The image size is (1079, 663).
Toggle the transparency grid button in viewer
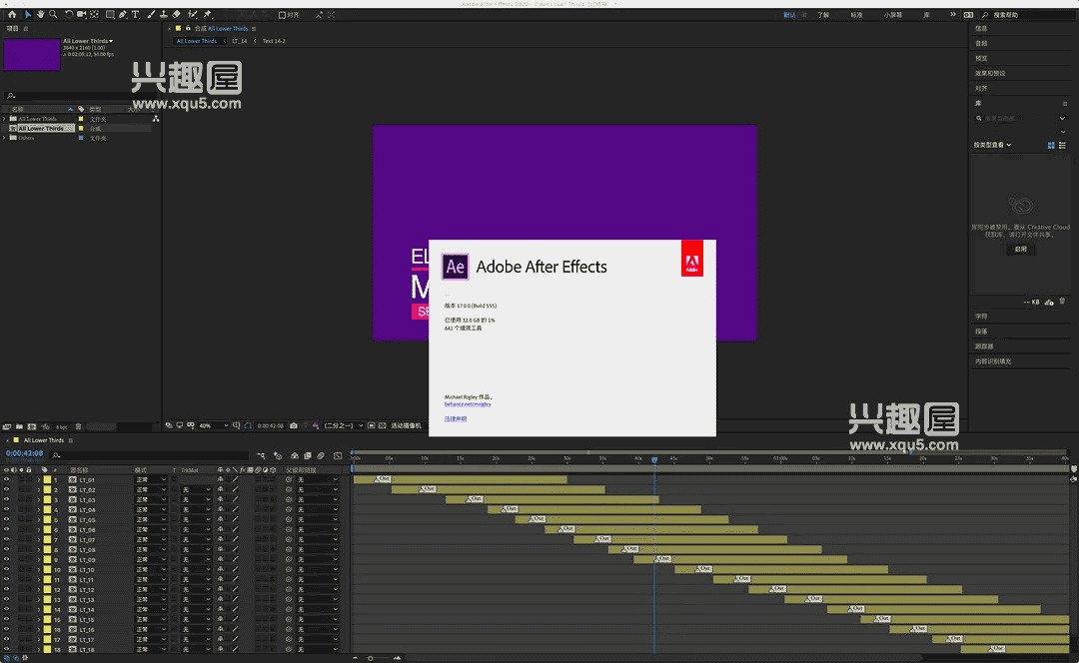[382, 425]
